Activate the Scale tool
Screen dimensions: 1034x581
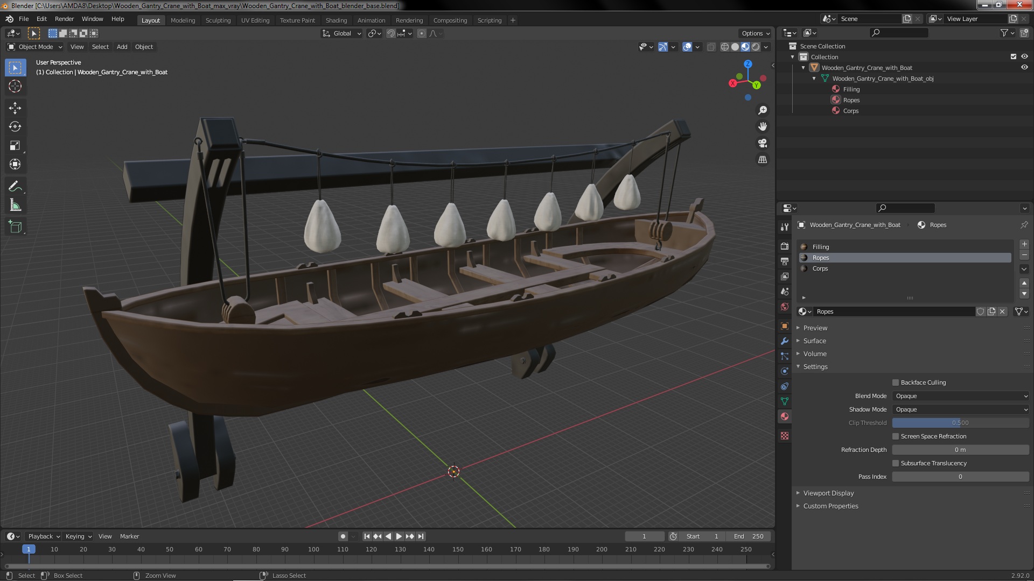(x=15, y=145)
